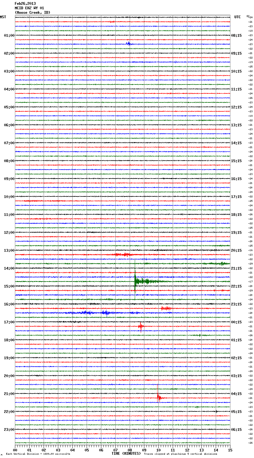The height and width of the screenshot is (458, 254).
Task: Select the 04:15 UTC time label
Action: pyautogui.click(x=236, y=394)
